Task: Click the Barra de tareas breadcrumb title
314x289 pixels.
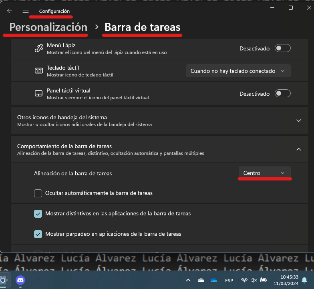Action: coord(143,27)
